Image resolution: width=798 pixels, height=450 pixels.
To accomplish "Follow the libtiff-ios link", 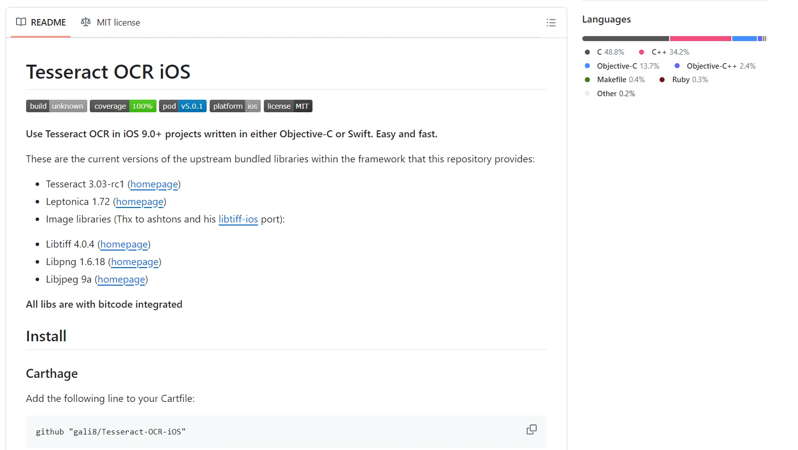I will (x=238, y=219).
